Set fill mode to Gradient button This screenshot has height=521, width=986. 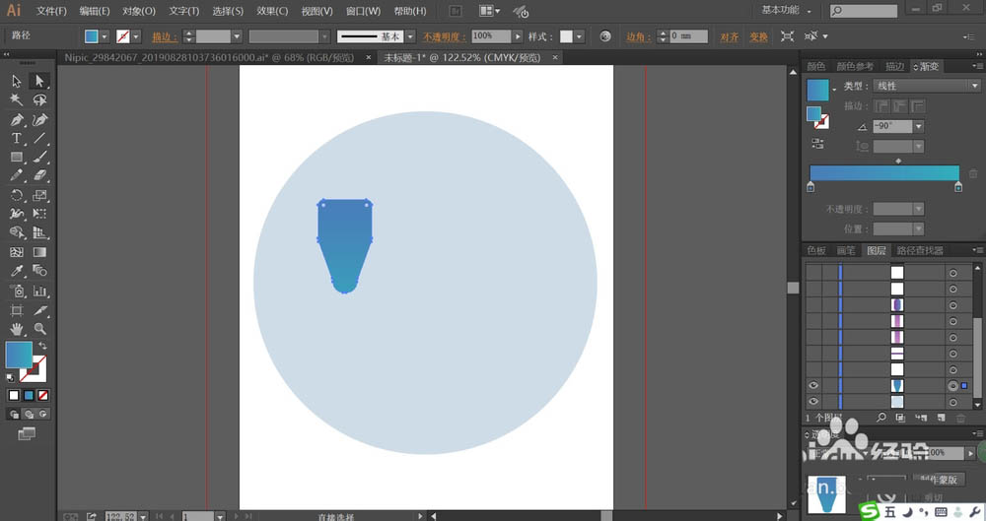click(29, 395)
